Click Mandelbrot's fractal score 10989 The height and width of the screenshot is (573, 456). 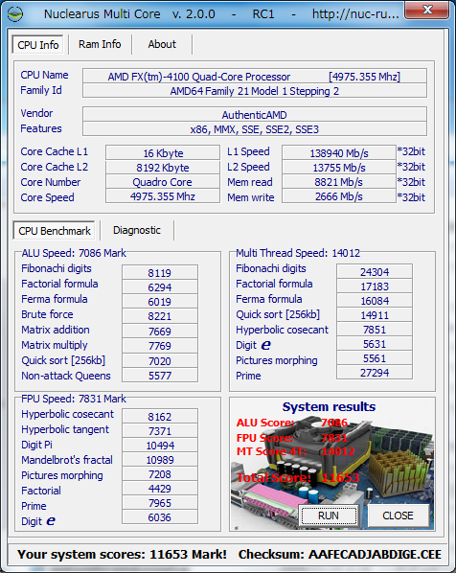(x=160, y=460)
